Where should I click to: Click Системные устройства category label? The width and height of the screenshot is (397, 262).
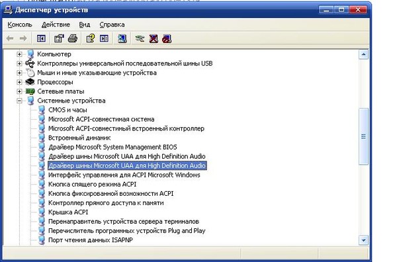(x=71, y=101)
